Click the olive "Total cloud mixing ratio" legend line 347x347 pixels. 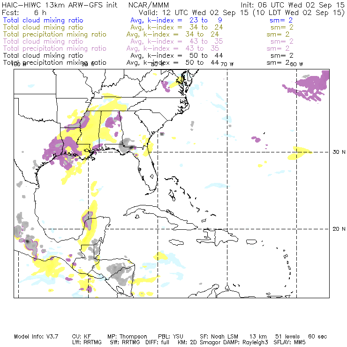43,27
